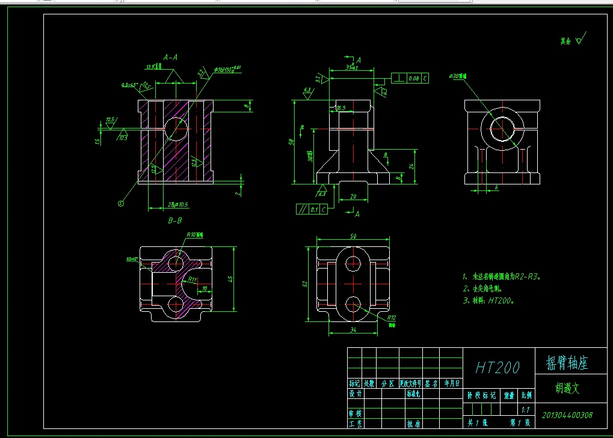Select the 6.3 roughness symbol below the base
The image size is (613, 438).
pyautogui.click(x=321, y=191)
